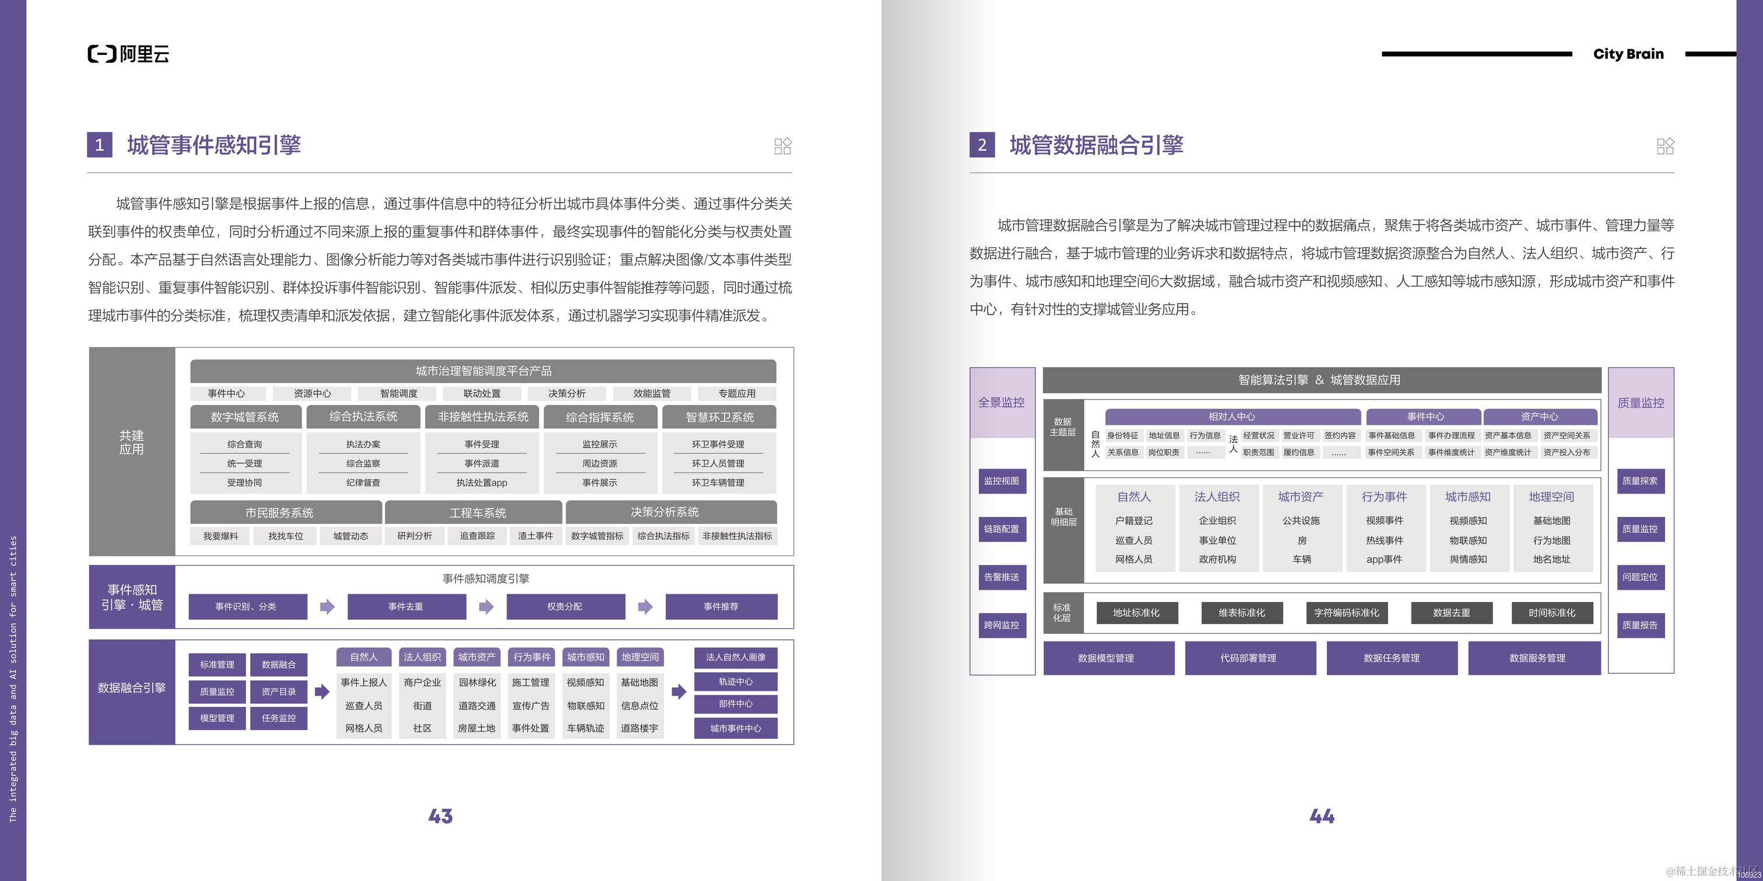Click arrow right of 资产目录 box
This screenshot has width=1763, height=881.
click(322, 692)
